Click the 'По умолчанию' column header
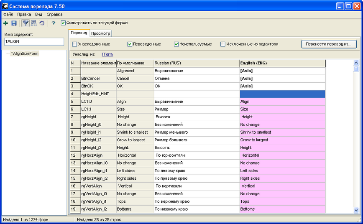 (135, 63)
